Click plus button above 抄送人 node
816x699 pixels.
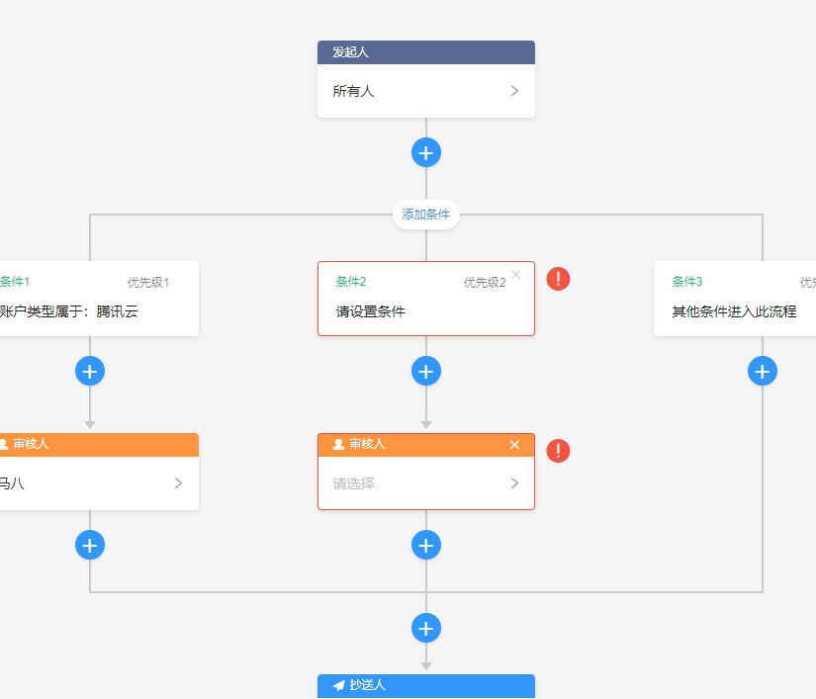[426, 629]
